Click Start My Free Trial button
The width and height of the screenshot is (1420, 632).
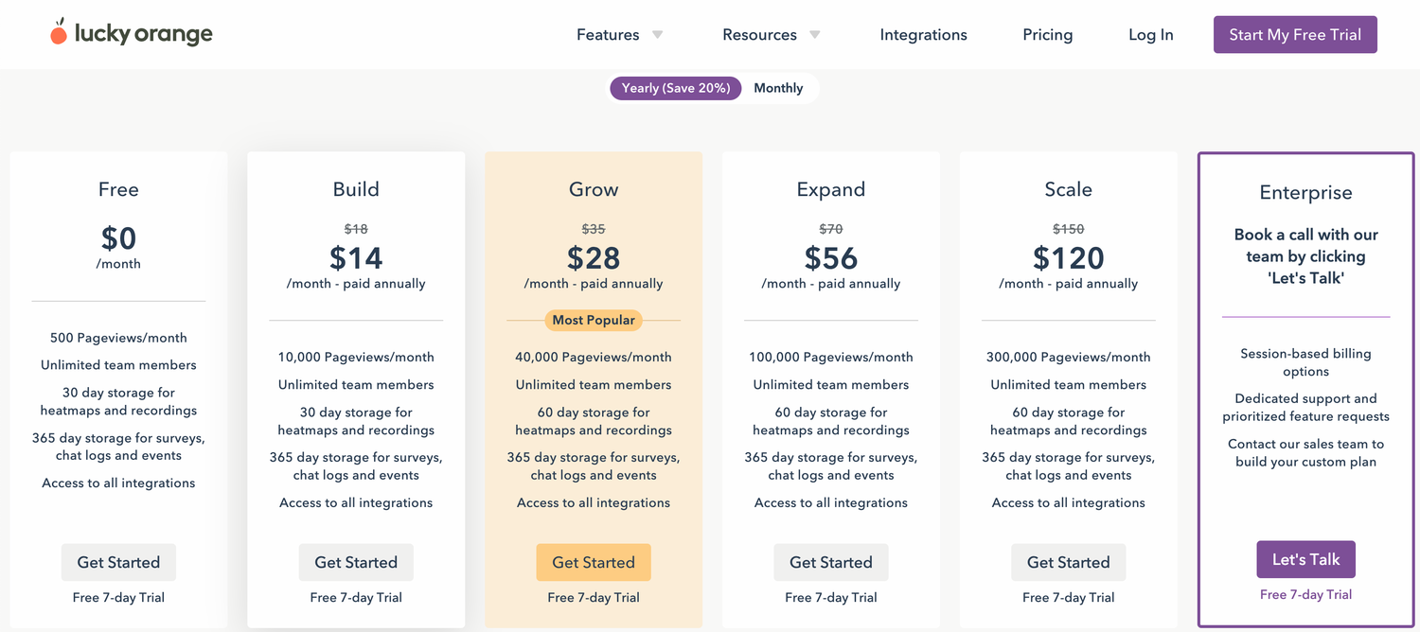1295,35
